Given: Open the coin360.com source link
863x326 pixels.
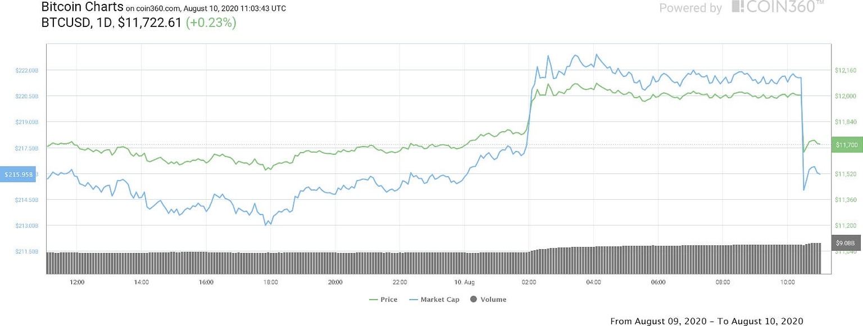Looking at the screenshot, I should [x=158, y=8].
